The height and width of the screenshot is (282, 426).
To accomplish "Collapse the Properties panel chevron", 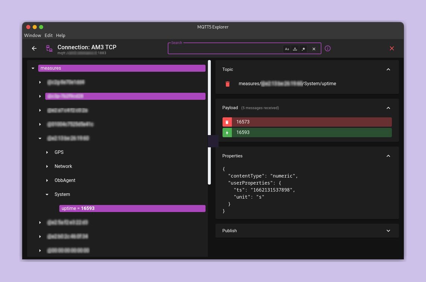I will click(388, 156).
